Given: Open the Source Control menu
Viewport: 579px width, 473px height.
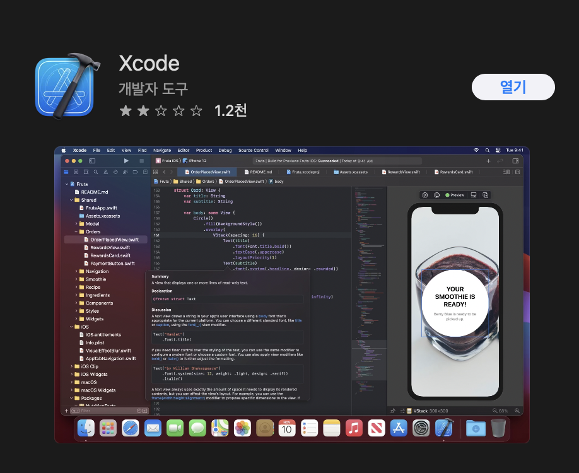Looking at the screenshot, I should (x=254, y=150).
